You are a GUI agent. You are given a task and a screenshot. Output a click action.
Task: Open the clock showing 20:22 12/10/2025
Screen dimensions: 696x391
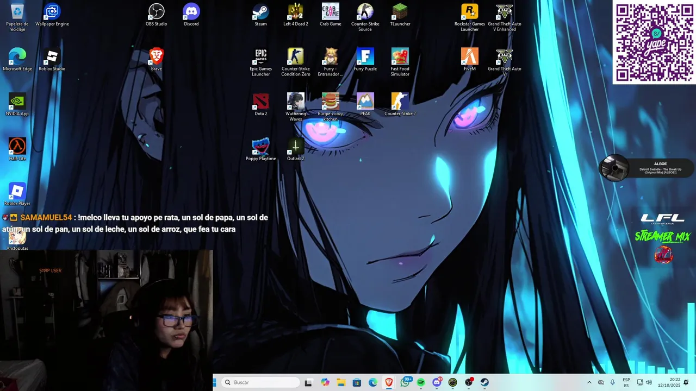point(669,382)
